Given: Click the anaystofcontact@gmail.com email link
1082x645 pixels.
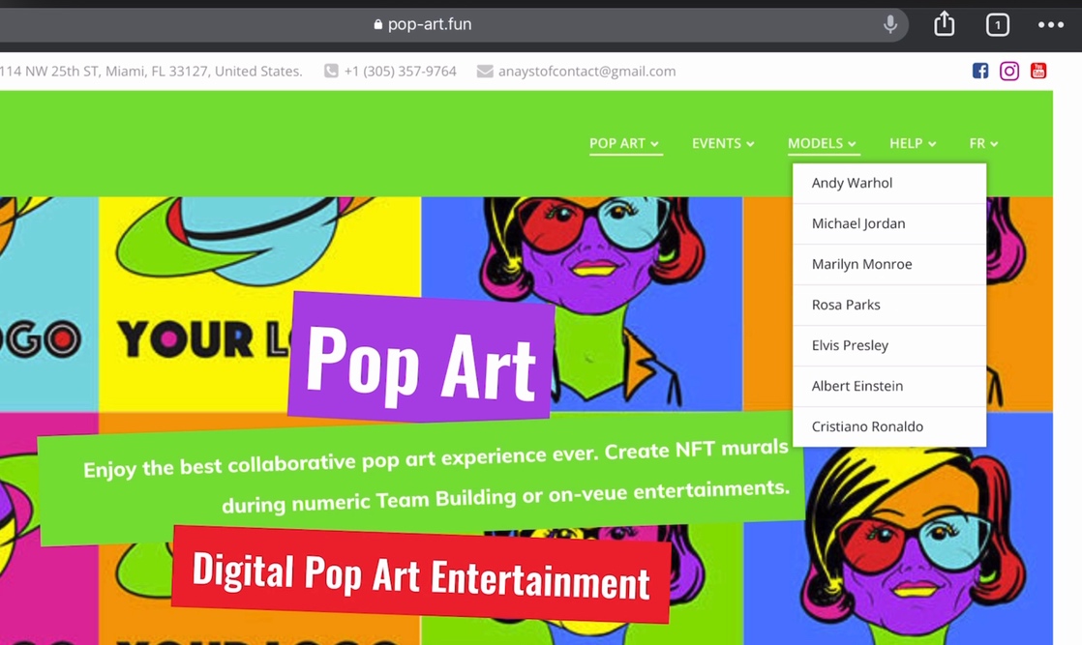Looking at the screenshot, I should (x=586, y=71).
